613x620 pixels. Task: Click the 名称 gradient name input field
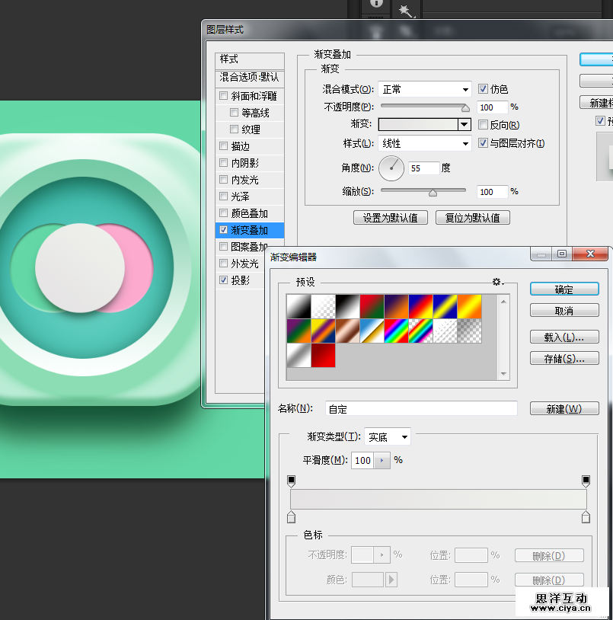click(x=421, y=409)
